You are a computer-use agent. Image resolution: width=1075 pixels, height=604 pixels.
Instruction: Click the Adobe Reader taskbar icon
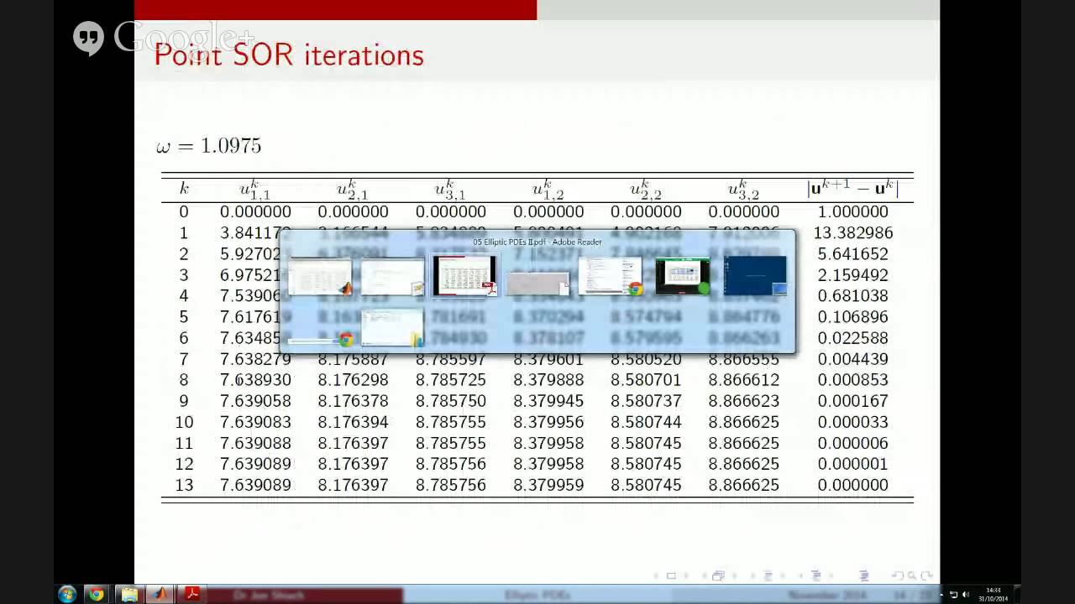tap(192, 594)
